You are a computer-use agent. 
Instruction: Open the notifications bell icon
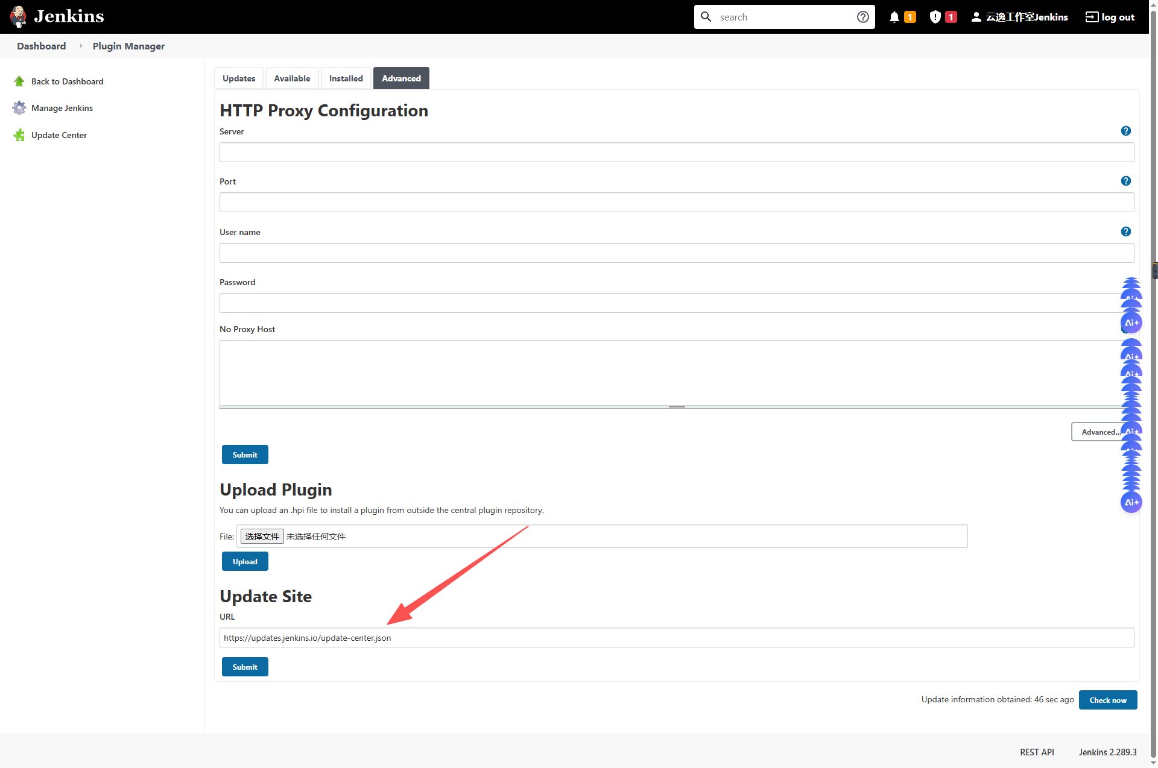pos(894,17)
